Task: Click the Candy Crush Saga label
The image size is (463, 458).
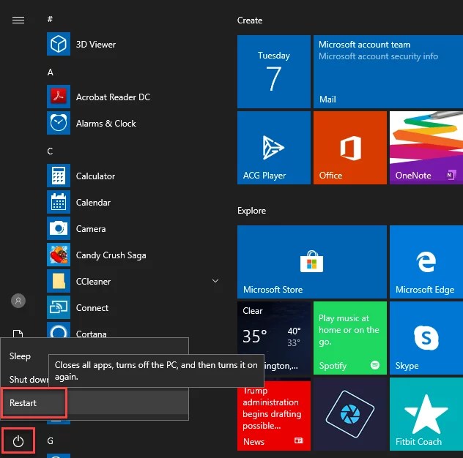Action: (x=111, y=255)
